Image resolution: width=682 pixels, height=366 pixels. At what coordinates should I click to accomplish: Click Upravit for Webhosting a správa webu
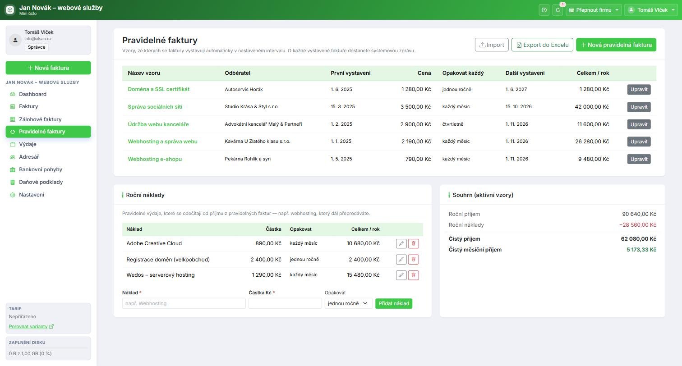click(639, 142)
